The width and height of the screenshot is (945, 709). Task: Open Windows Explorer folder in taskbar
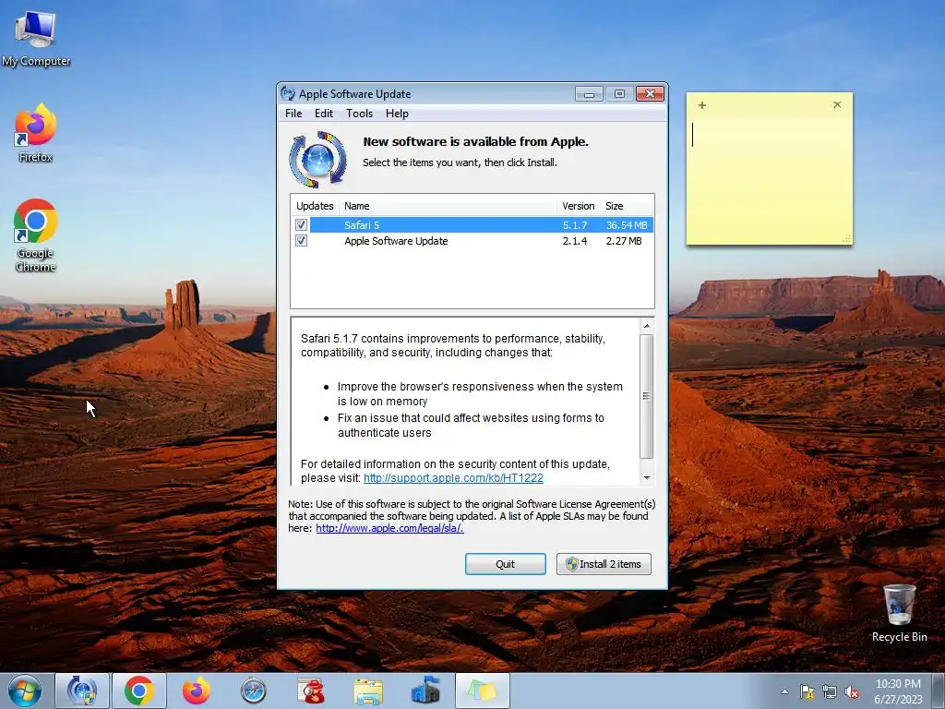368,691
